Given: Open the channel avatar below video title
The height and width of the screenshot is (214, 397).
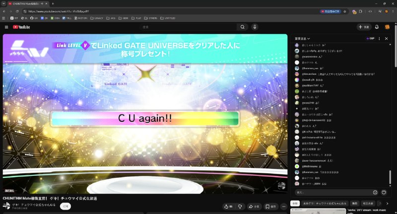Looking at the screenshot, I should 6,206.
